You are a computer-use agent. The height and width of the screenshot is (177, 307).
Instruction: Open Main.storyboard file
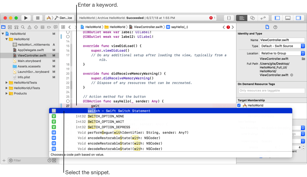pyautogui.click(x=29, y=61)
